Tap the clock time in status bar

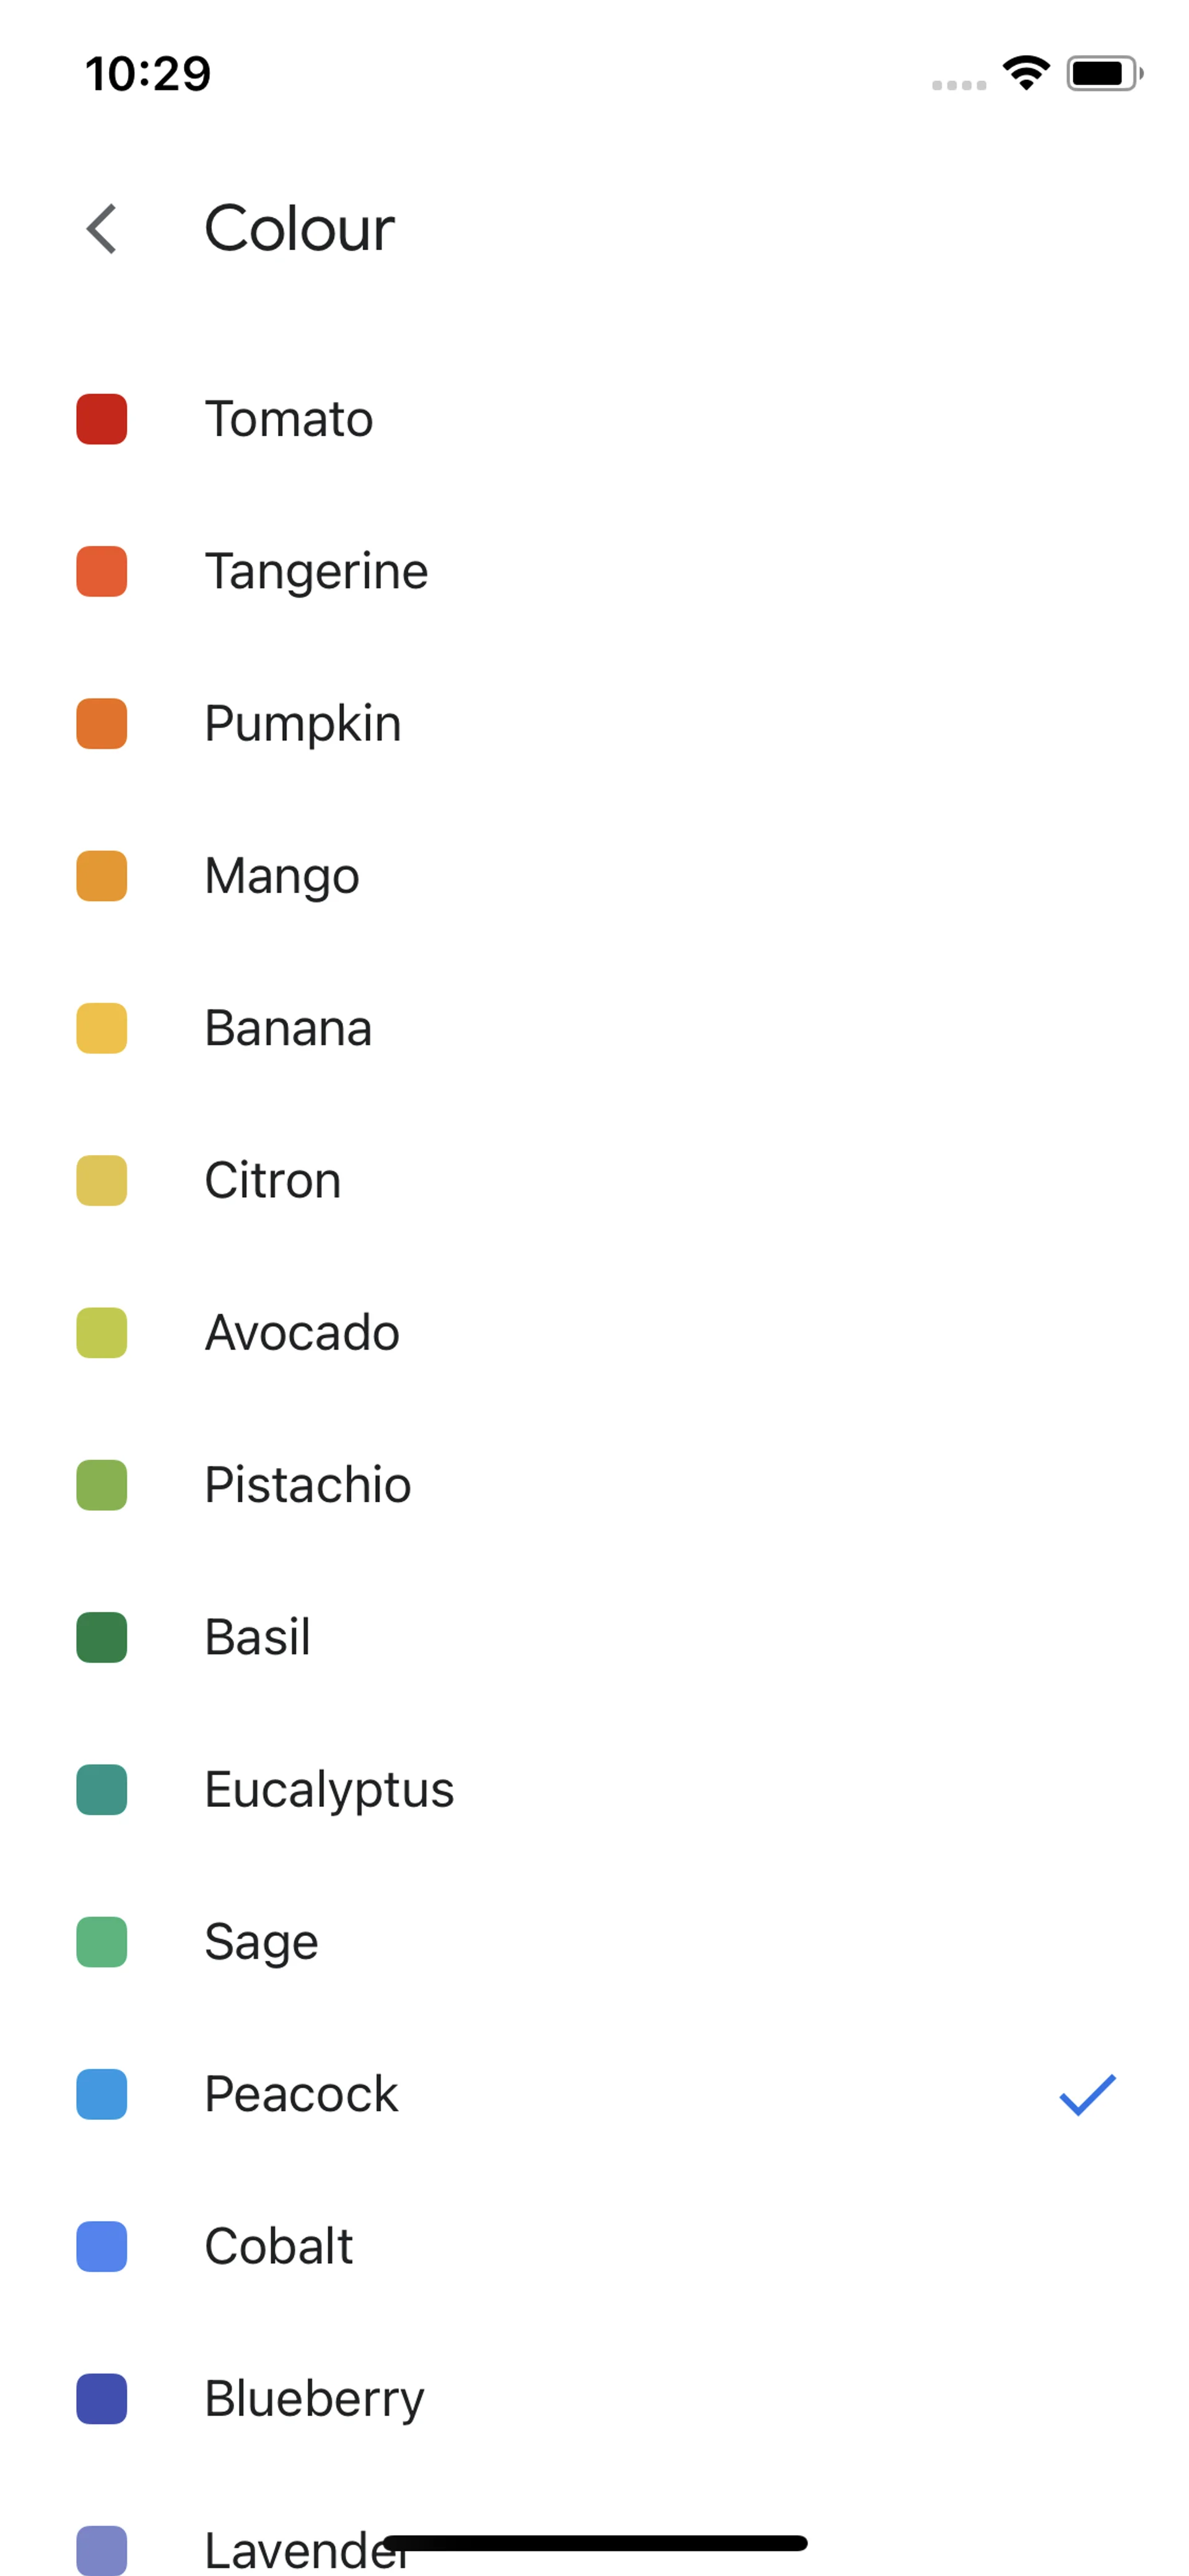coord(148,73)
